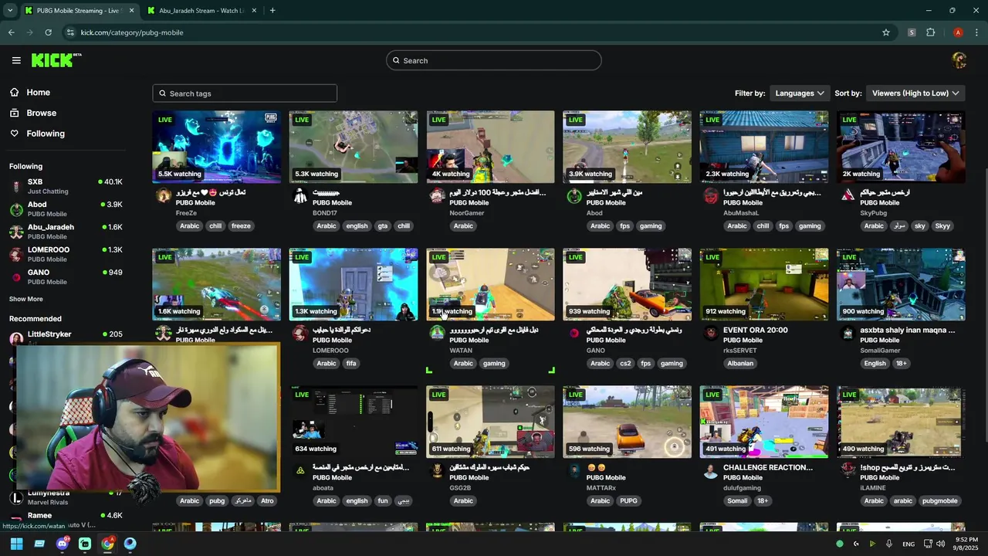This screenshot has width=988, height=556.
Task: Expand Following list with Show More
Action: pos(26,299)
